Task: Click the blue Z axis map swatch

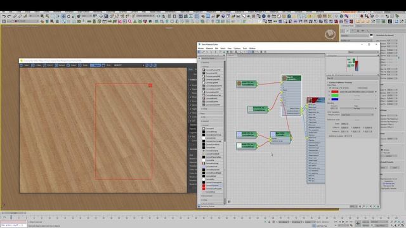Action: click(x=335, y=99)
